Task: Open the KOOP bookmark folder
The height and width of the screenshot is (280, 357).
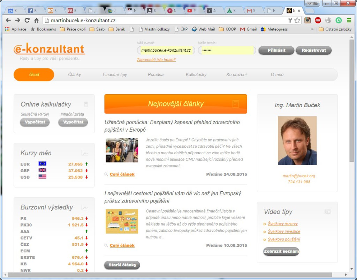Action: pyautogui.click(x=227, y=29)
